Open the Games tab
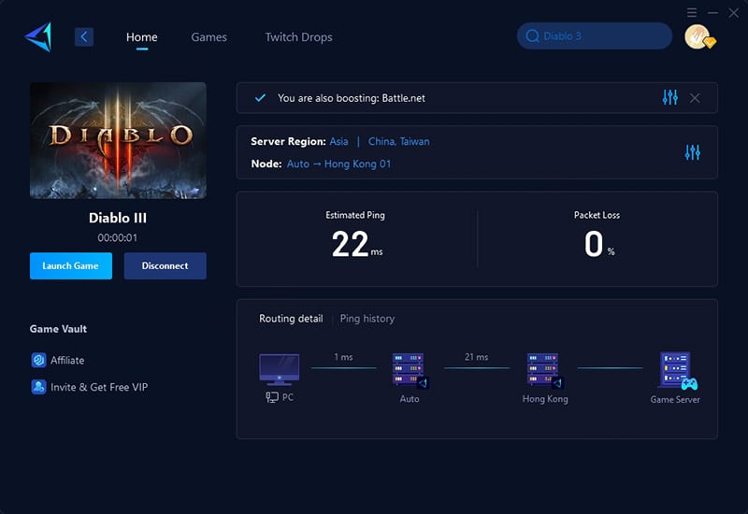 [x=209, y=36]
